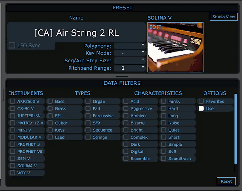Filter by Organ type
Screen dimensions: 242x191
88,101
